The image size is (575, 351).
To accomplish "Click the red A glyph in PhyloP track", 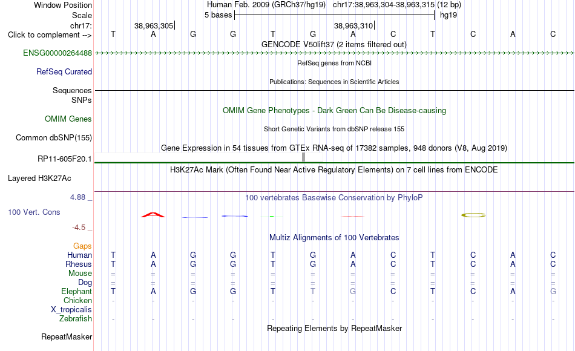I will 153,215.
